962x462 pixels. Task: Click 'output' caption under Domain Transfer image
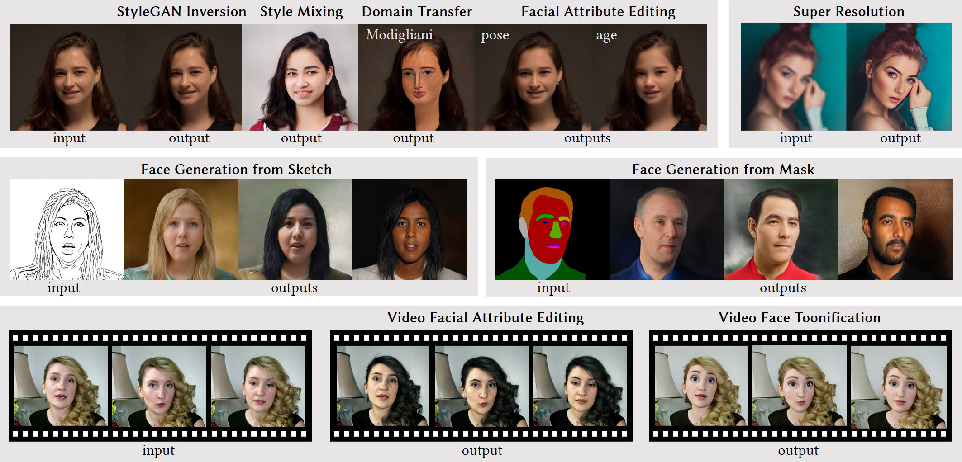click(413, 138)
